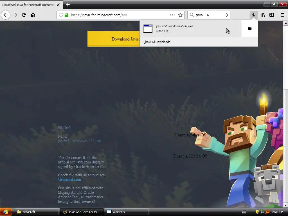Image resolution: width=288 pixels, height=216 pixels.
Task: Click the Forward arrow button
Action: [x=15, y=15]
